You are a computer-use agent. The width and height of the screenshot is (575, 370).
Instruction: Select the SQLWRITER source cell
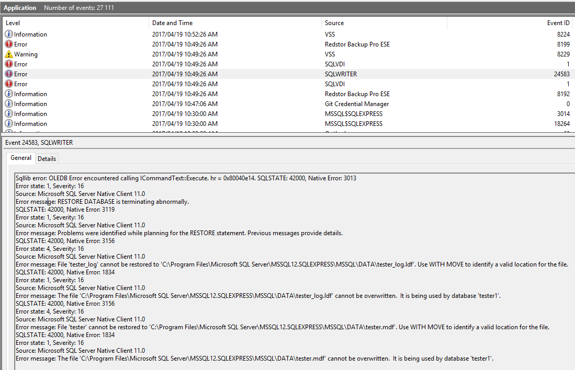pos(341,74)
